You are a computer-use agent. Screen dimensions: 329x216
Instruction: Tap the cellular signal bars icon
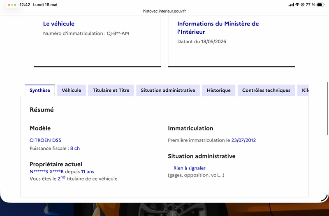[291, 5]
